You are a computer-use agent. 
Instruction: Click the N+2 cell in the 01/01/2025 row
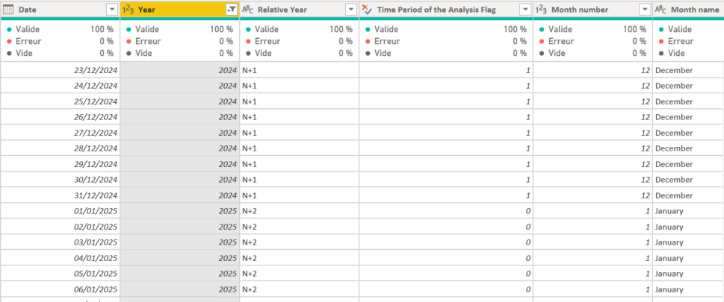tap(299, 211)
